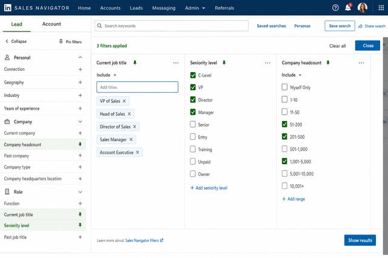
Task: Open the Saved searches link
Action: pos(271,26)
